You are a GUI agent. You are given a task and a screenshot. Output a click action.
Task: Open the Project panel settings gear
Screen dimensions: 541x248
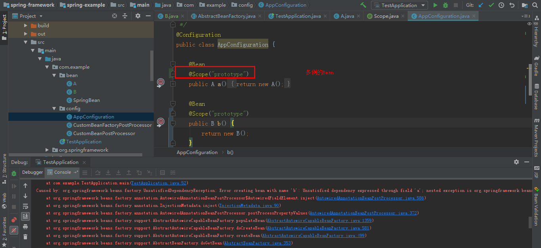(138, 16)
